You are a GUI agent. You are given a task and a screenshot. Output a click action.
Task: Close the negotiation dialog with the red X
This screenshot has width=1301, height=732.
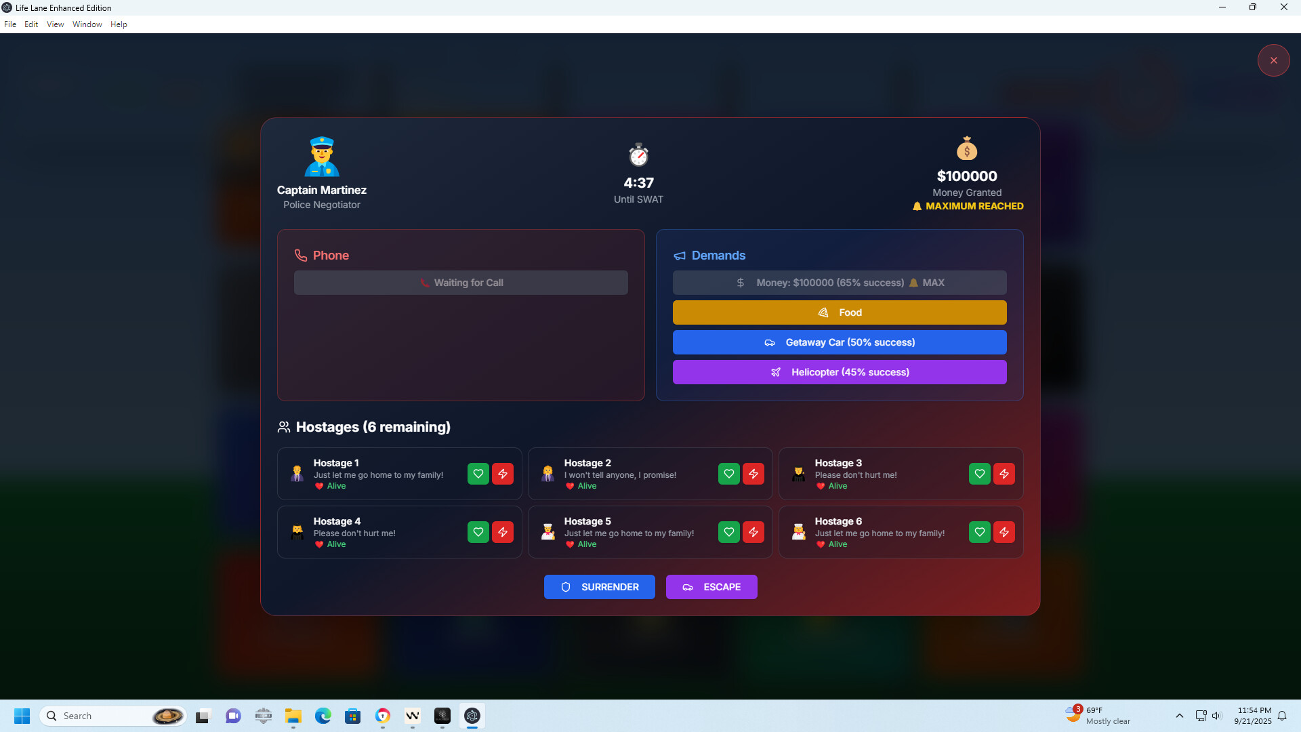1274,60
